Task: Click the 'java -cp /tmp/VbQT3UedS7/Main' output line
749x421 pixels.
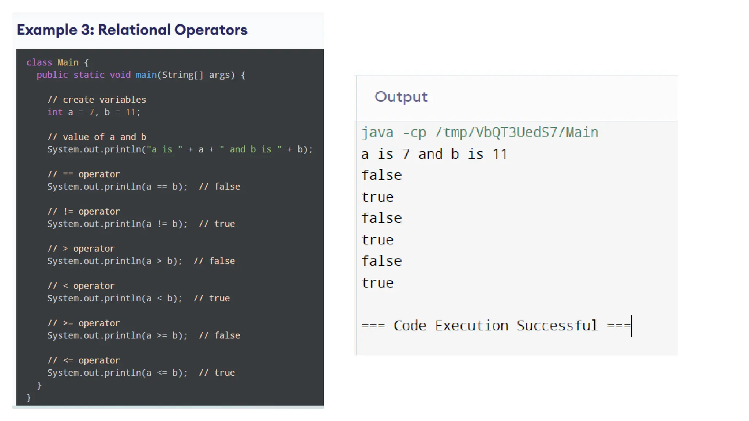Action: click(x=479, y=132)
